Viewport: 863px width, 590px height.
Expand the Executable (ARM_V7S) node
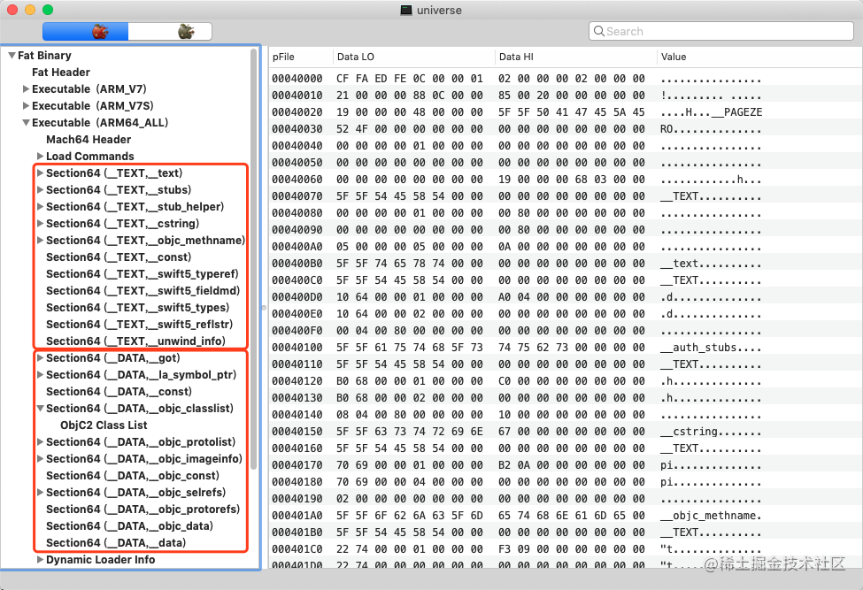click(26, 105)
